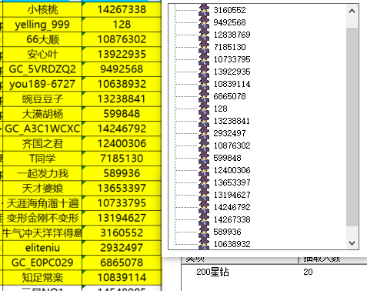Select tree entry 7185130 in the list
Viewport: 367px width, 291px height.
(229, 47)
